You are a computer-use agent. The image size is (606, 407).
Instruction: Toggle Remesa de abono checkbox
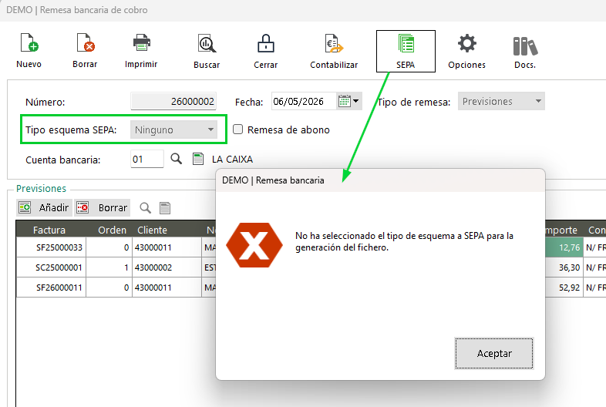[237, 129]
